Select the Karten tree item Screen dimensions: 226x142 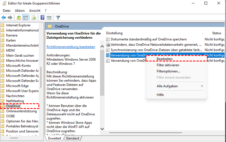[11, 40]
